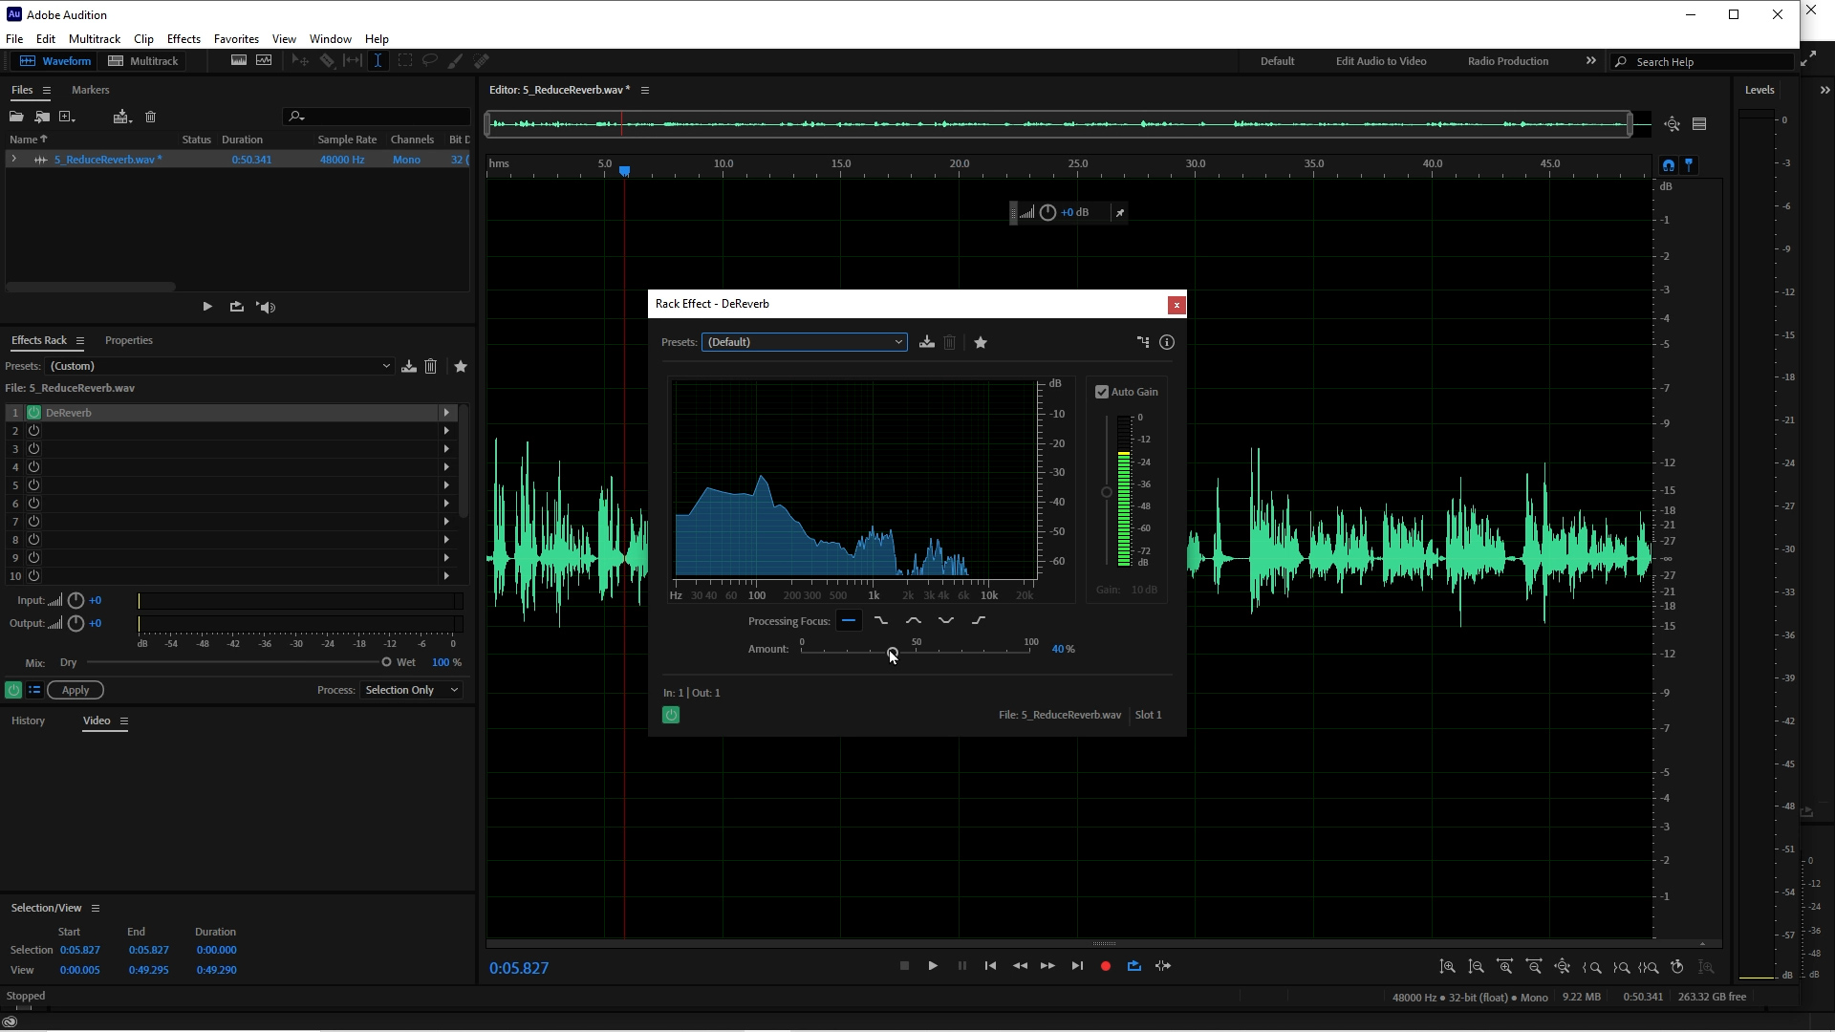Toggle DeReverb power in rack slot 1
Image resolution: width=1835 pixels, height=1032 pixels.
[33, 413]
